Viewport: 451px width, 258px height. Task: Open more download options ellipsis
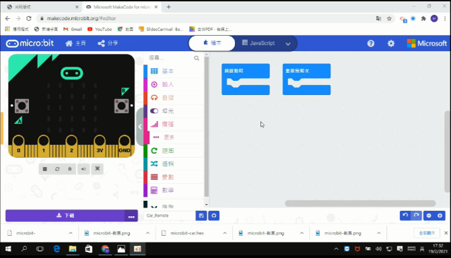[x=131, y=216]
